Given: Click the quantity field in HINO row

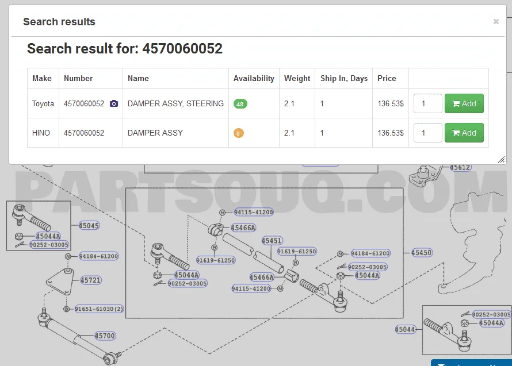Looking at the screenshot, I should tap(427, 133).
